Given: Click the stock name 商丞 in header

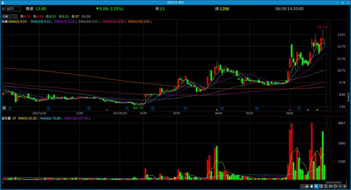Looking at the screenshot, I should [x=29, y=9].
